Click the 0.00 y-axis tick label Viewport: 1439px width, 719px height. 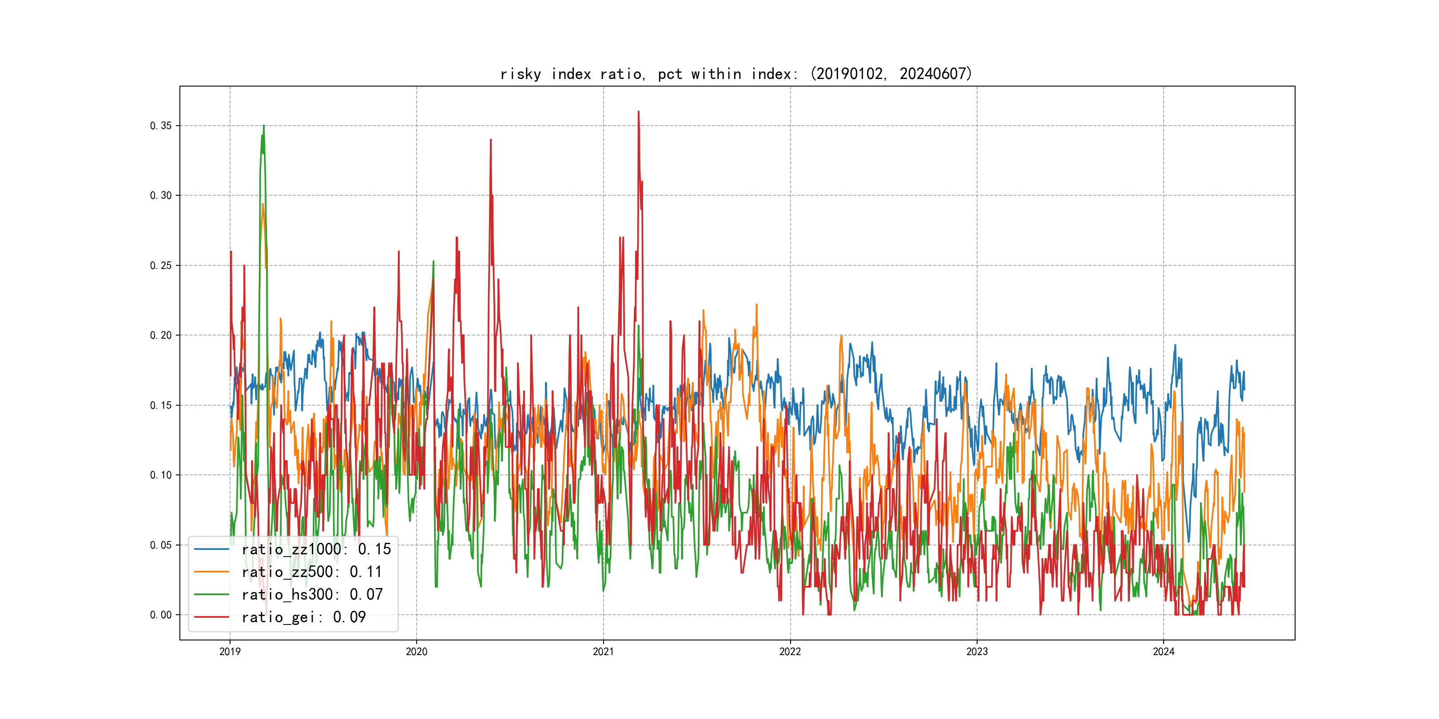pyautogui.click(x=161, y=615)
